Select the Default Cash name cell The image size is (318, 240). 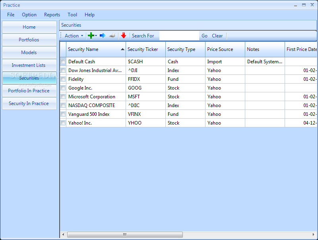coord(96,62)
